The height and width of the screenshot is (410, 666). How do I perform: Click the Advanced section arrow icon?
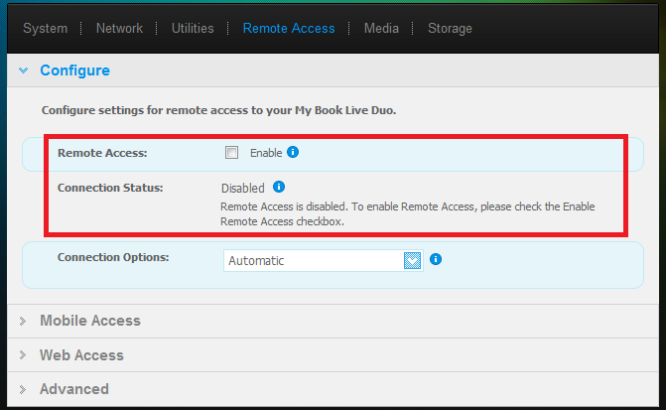[x=23, y=388]
